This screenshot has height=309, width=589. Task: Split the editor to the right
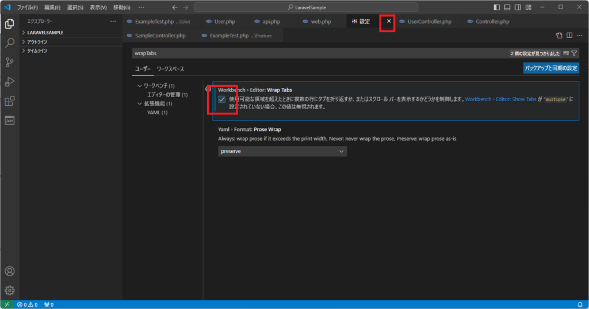569,35
